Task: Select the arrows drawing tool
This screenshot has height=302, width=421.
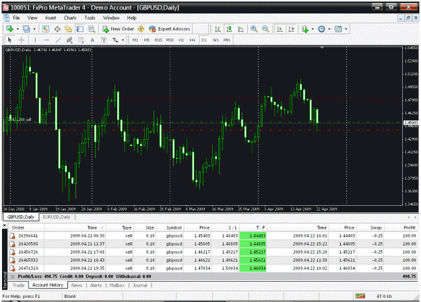Action: point(115,40)
